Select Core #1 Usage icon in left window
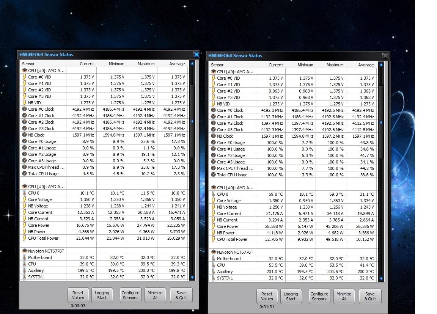 25,148
